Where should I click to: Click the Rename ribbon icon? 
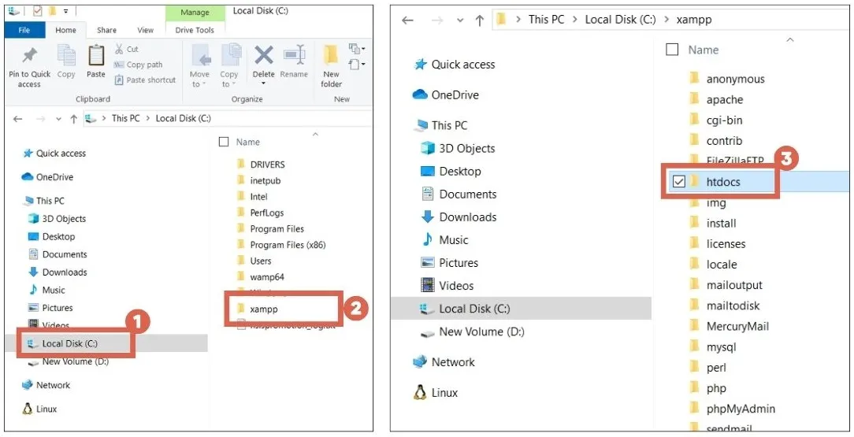click(x=294, y=55)
